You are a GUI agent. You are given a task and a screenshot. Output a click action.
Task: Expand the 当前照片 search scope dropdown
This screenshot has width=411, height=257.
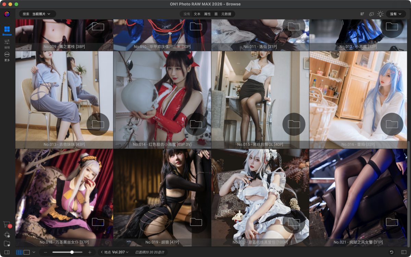pos(41,14)
